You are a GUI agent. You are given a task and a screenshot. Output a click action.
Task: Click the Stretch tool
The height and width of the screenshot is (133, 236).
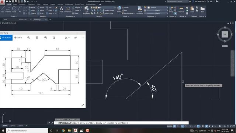[32, 13]
